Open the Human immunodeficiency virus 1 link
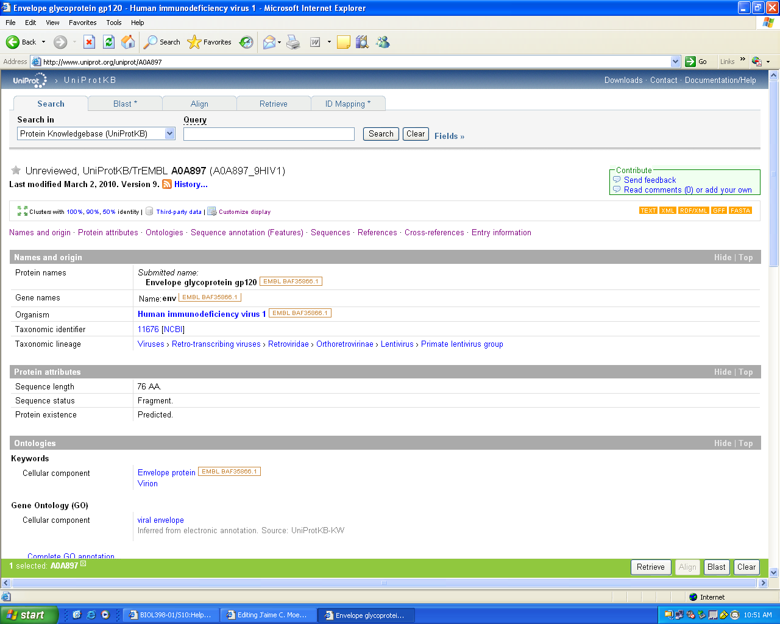 pos(202,314)
